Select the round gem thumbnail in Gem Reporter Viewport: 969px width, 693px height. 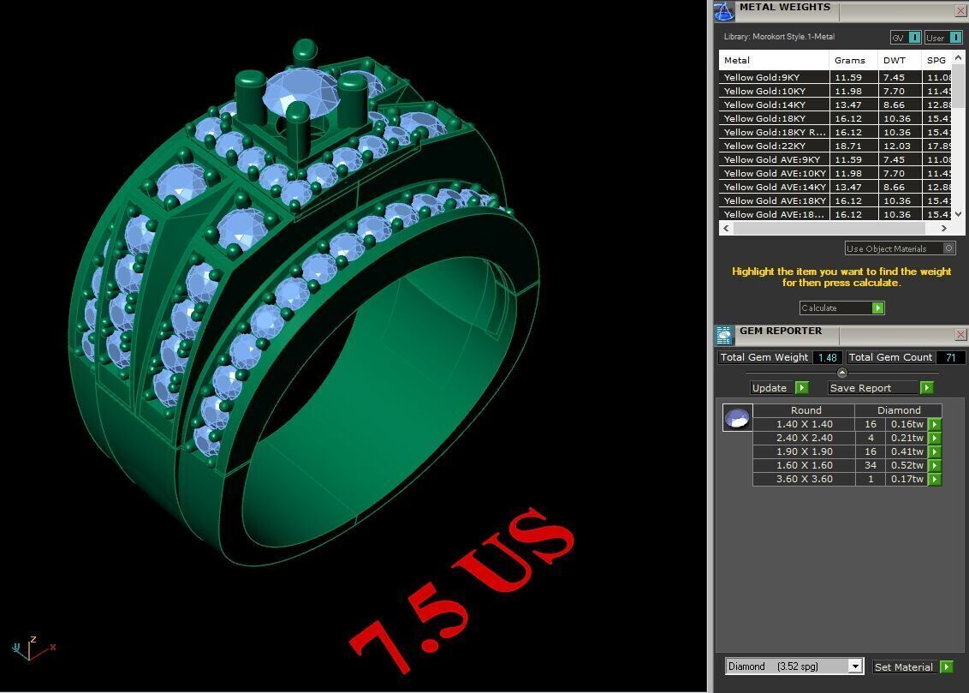737,418
